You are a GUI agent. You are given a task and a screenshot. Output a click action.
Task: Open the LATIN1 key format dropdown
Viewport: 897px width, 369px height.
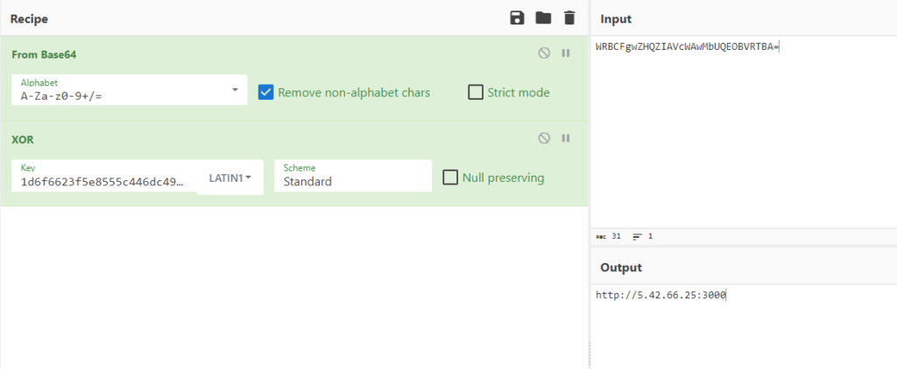pos(230,178)
